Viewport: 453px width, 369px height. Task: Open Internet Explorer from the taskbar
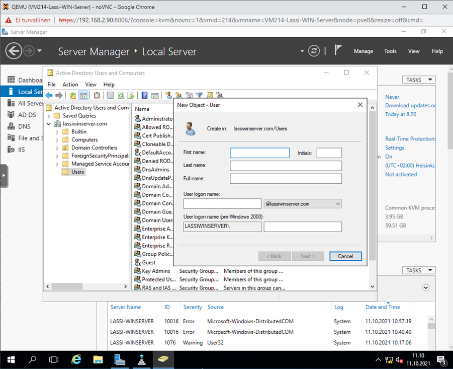tap(76, 359)
